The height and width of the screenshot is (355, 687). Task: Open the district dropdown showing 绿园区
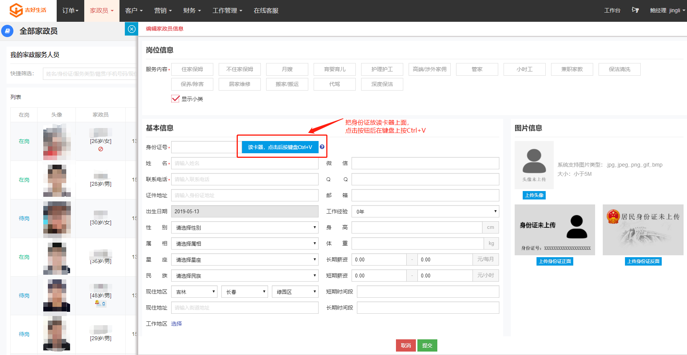(x=295, y=292)
